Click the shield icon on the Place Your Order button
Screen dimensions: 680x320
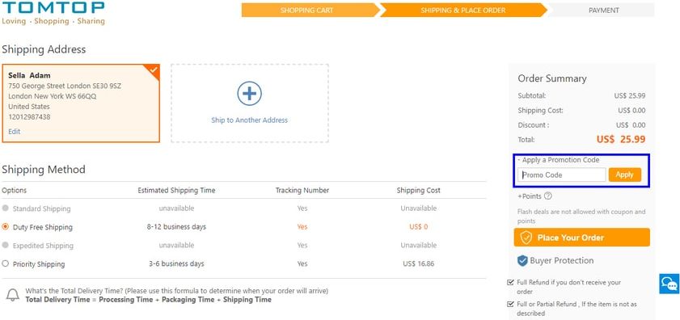[526, 238]
